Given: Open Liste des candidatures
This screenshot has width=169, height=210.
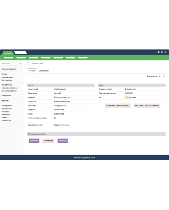Looking at the screenshot, I should click(x=10, y=88).
